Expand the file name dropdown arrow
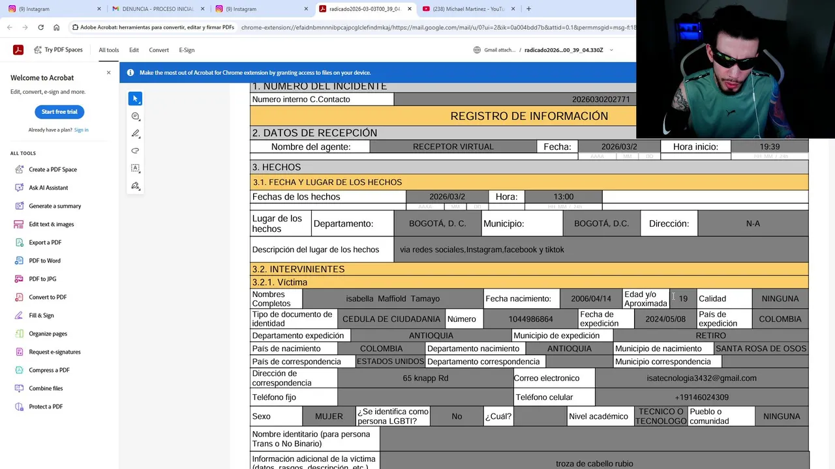This screenshot has width=835, height=469. tap(611, 50)
